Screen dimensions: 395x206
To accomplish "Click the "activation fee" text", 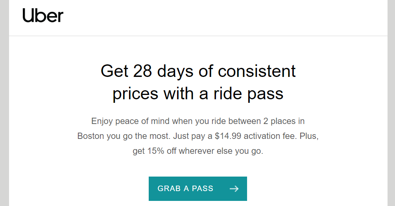I will pyautogui.click(x=273, y=136).
